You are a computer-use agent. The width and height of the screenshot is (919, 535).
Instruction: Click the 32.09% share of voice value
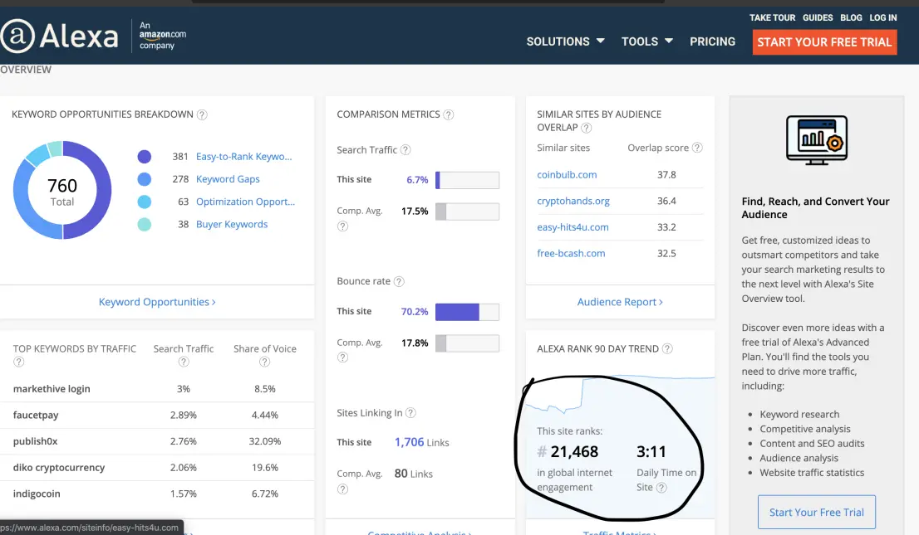click(265, 441)
